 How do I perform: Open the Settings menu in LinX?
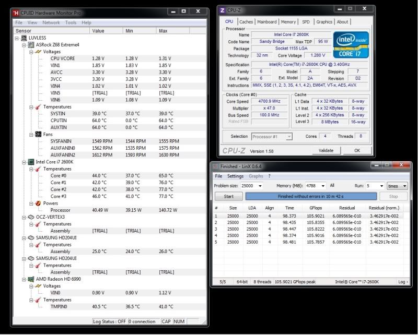coord(236,176)
